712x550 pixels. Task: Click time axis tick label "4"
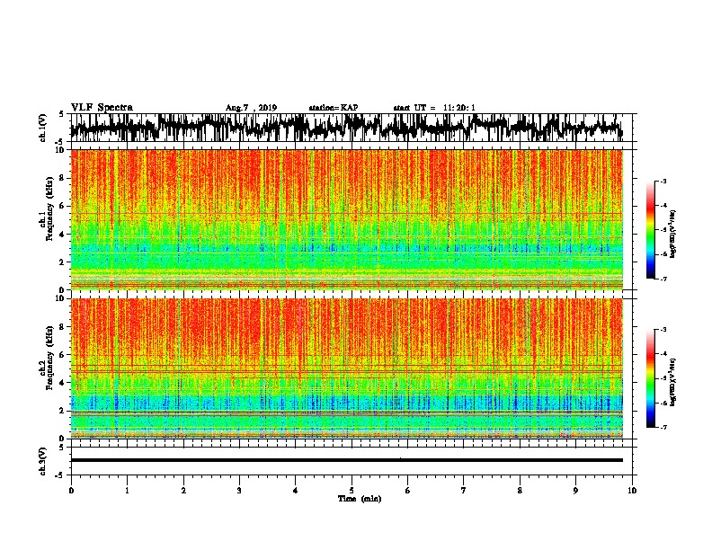(296, 491)
